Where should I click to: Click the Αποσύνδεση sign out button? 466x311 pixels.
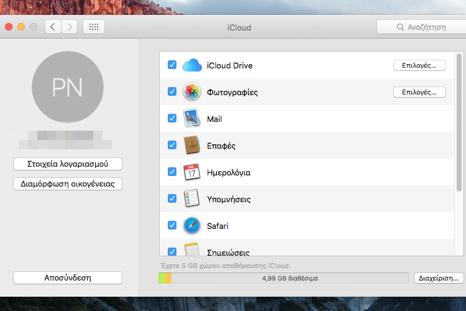point(68,277)
